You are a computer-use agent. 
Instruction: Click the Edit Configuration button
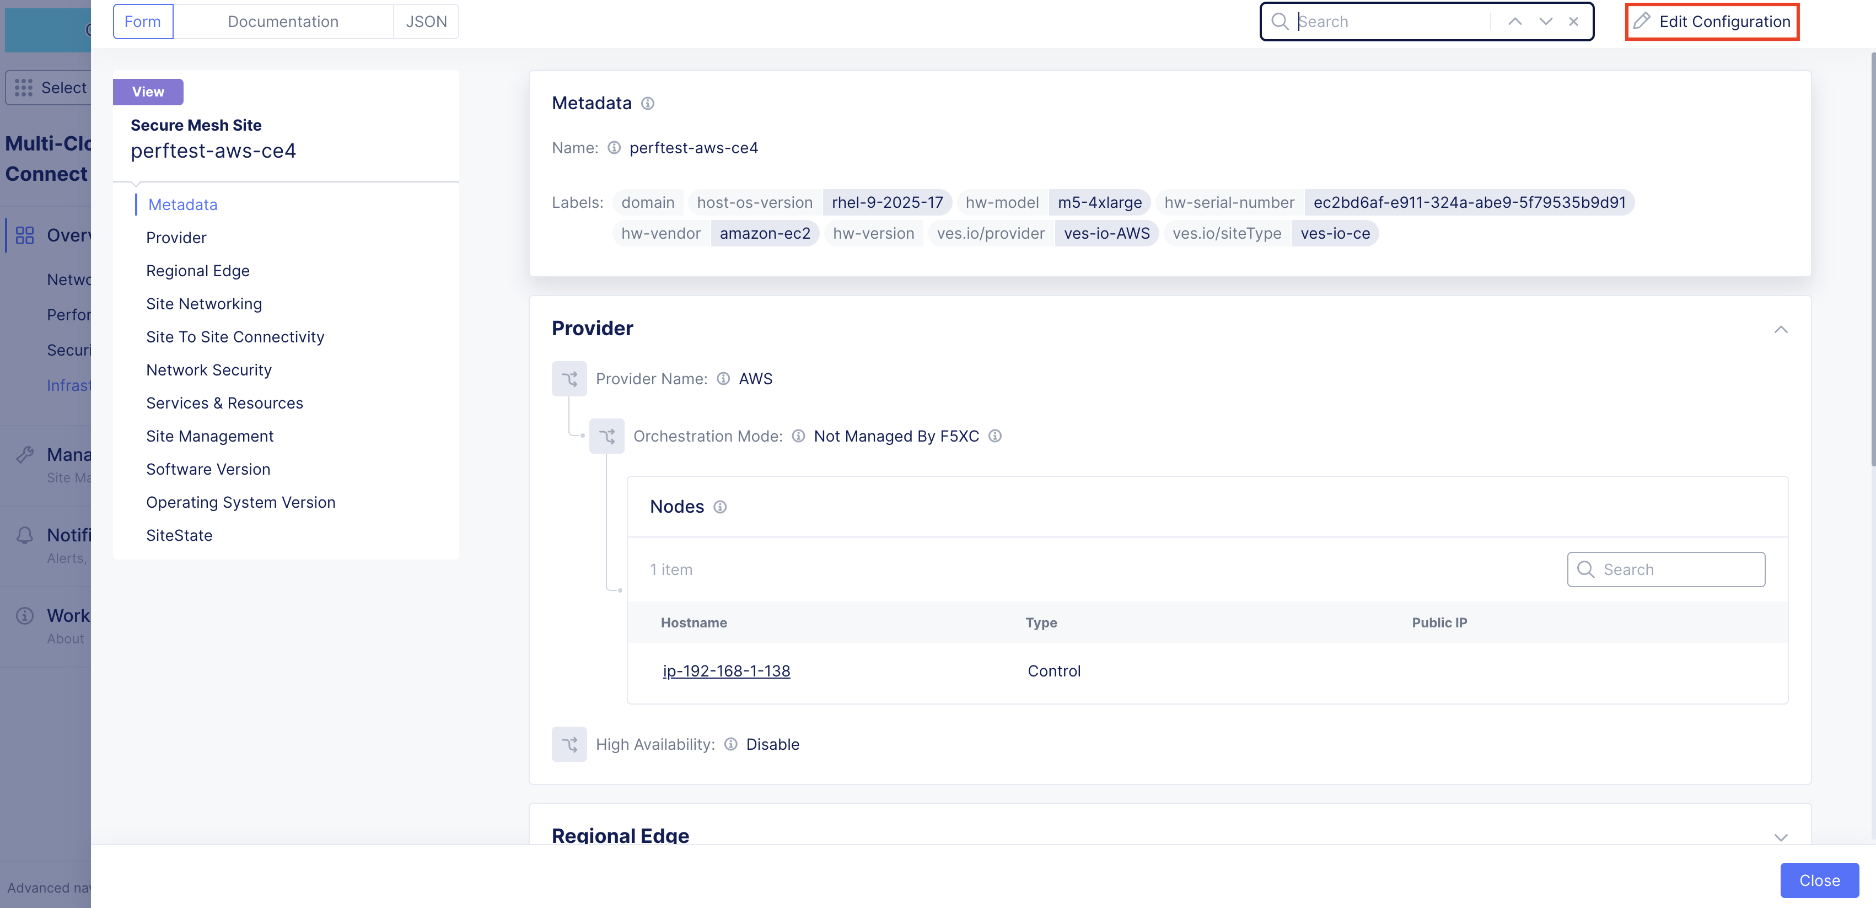click(1712, 21)
